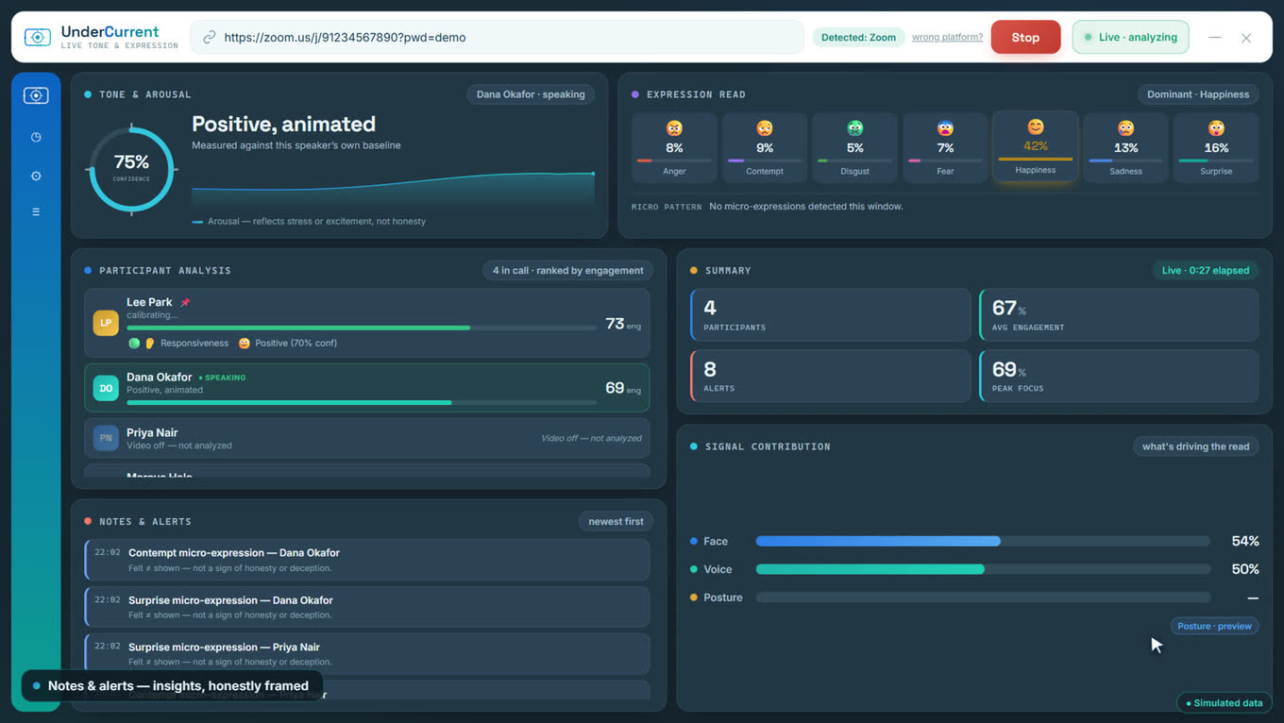
Task: Minimize the UnderCurrent window
Action: 1215,38
